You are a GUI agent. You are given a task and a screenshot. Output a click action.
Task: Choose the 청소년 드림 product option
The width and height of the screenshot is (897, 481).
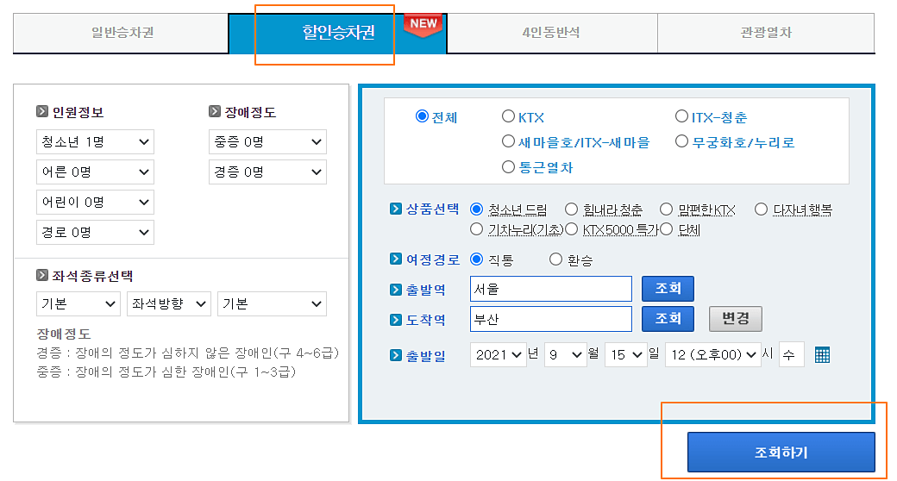tap(476, 209)
